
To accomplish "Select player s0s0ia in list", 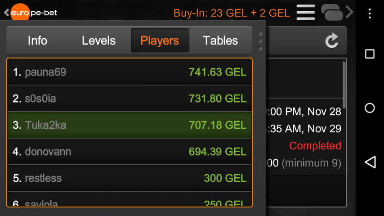I will coord(129,99).
